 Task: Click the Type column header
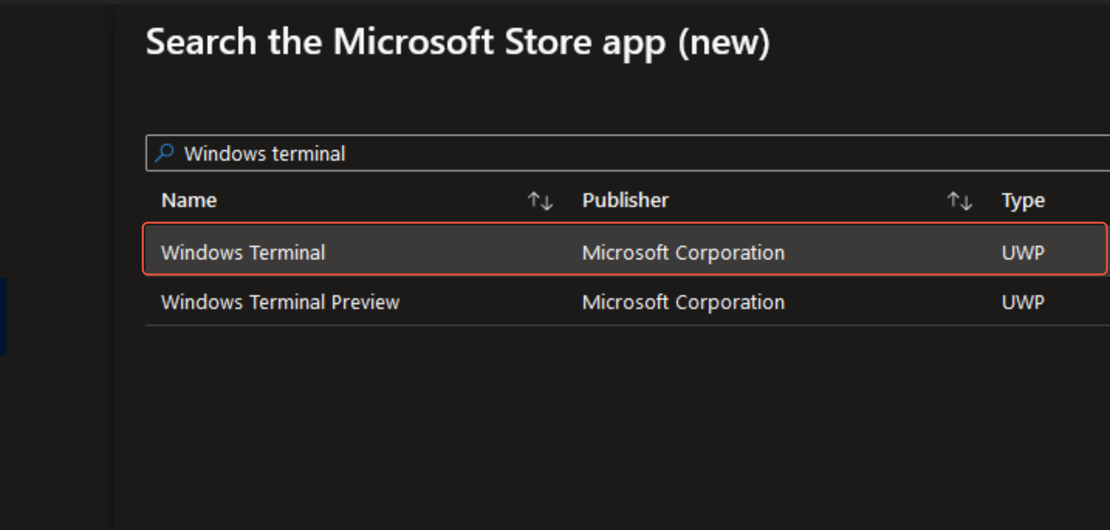[x=1023, y=201]
